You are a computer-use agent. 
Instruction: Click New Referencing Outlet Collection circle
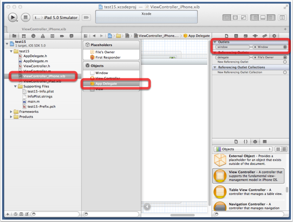coord(285,72)
